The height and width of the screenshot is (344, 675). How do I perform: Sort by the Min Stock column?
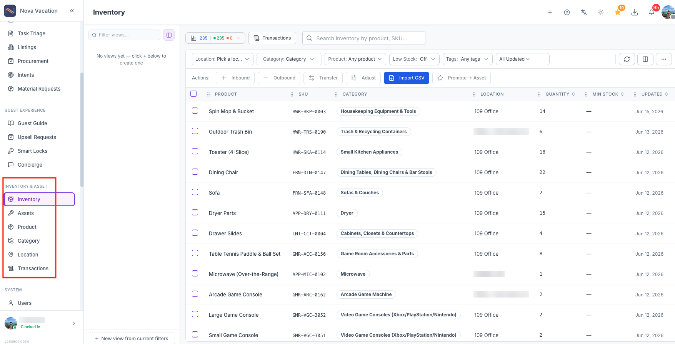point(608,94)
